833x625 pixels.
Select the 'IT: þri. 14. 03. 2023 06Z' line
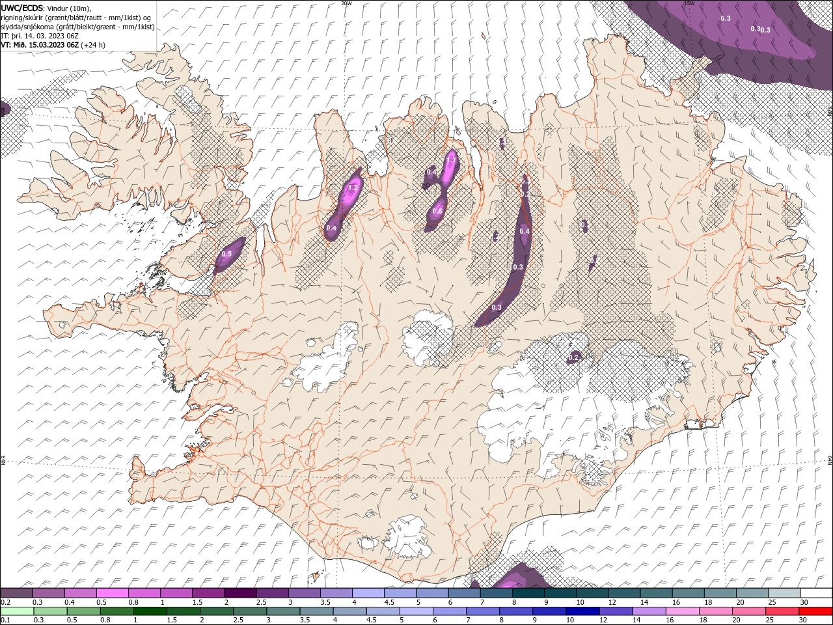click(x=40, y=36)
